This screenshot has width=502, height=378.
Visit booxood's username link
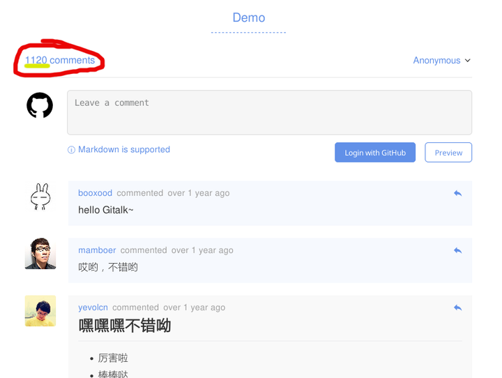95,193
